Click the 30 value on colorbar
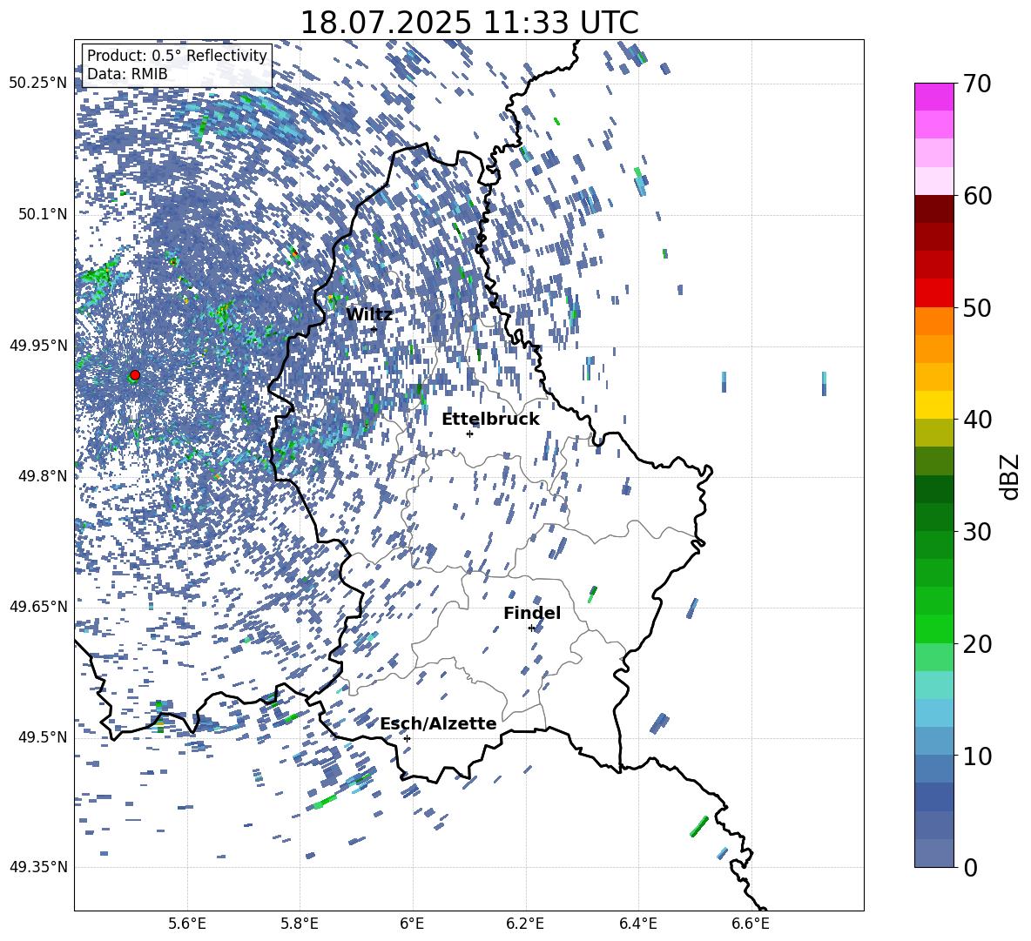 point(976,532)
